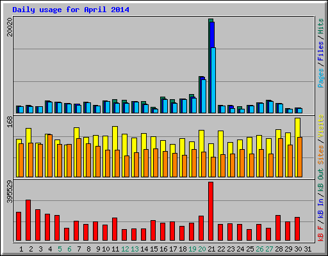Select the light blue Pages bar for day 20
328x256 pixels.
204,96
